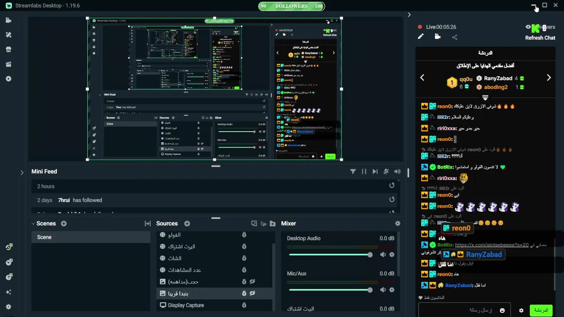
Task: Click the camera icon under Live timer
Action: (438, 37)
